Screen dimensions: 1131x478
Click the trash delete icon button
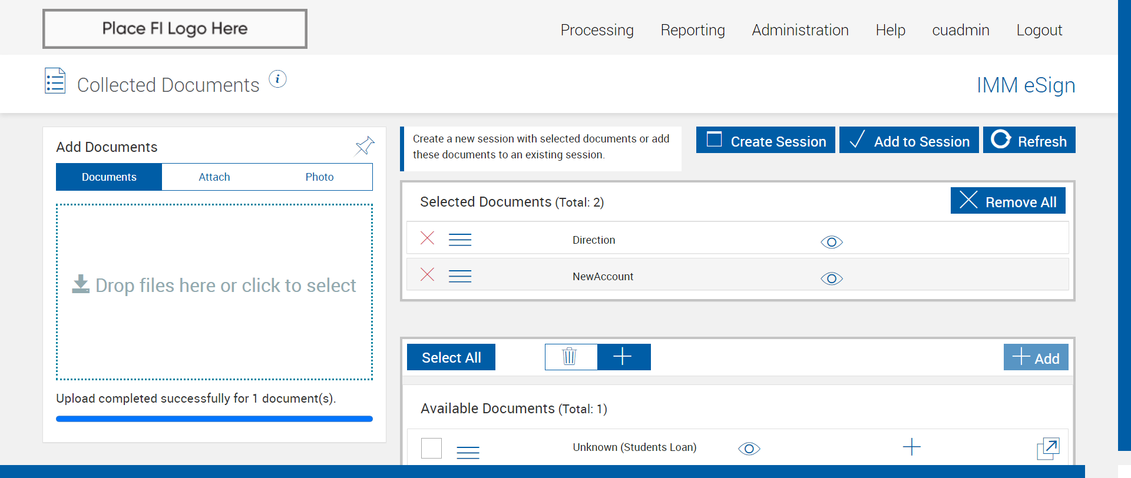570,357
